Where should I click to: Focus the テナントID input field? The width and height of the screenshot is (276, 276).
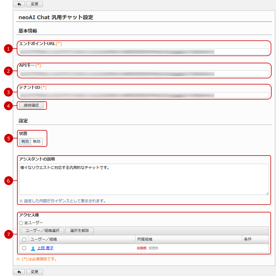click(x=144, y=95)
